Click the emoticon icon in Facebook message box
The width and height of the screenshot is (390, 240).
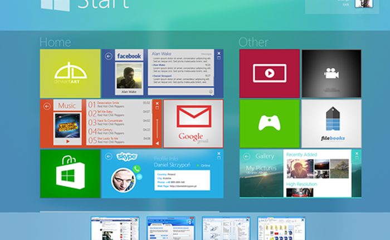tap(211, 92)
